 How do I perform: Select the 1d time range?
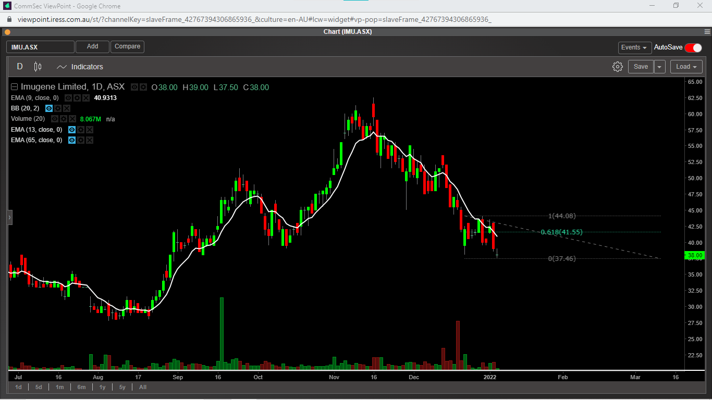18,387
